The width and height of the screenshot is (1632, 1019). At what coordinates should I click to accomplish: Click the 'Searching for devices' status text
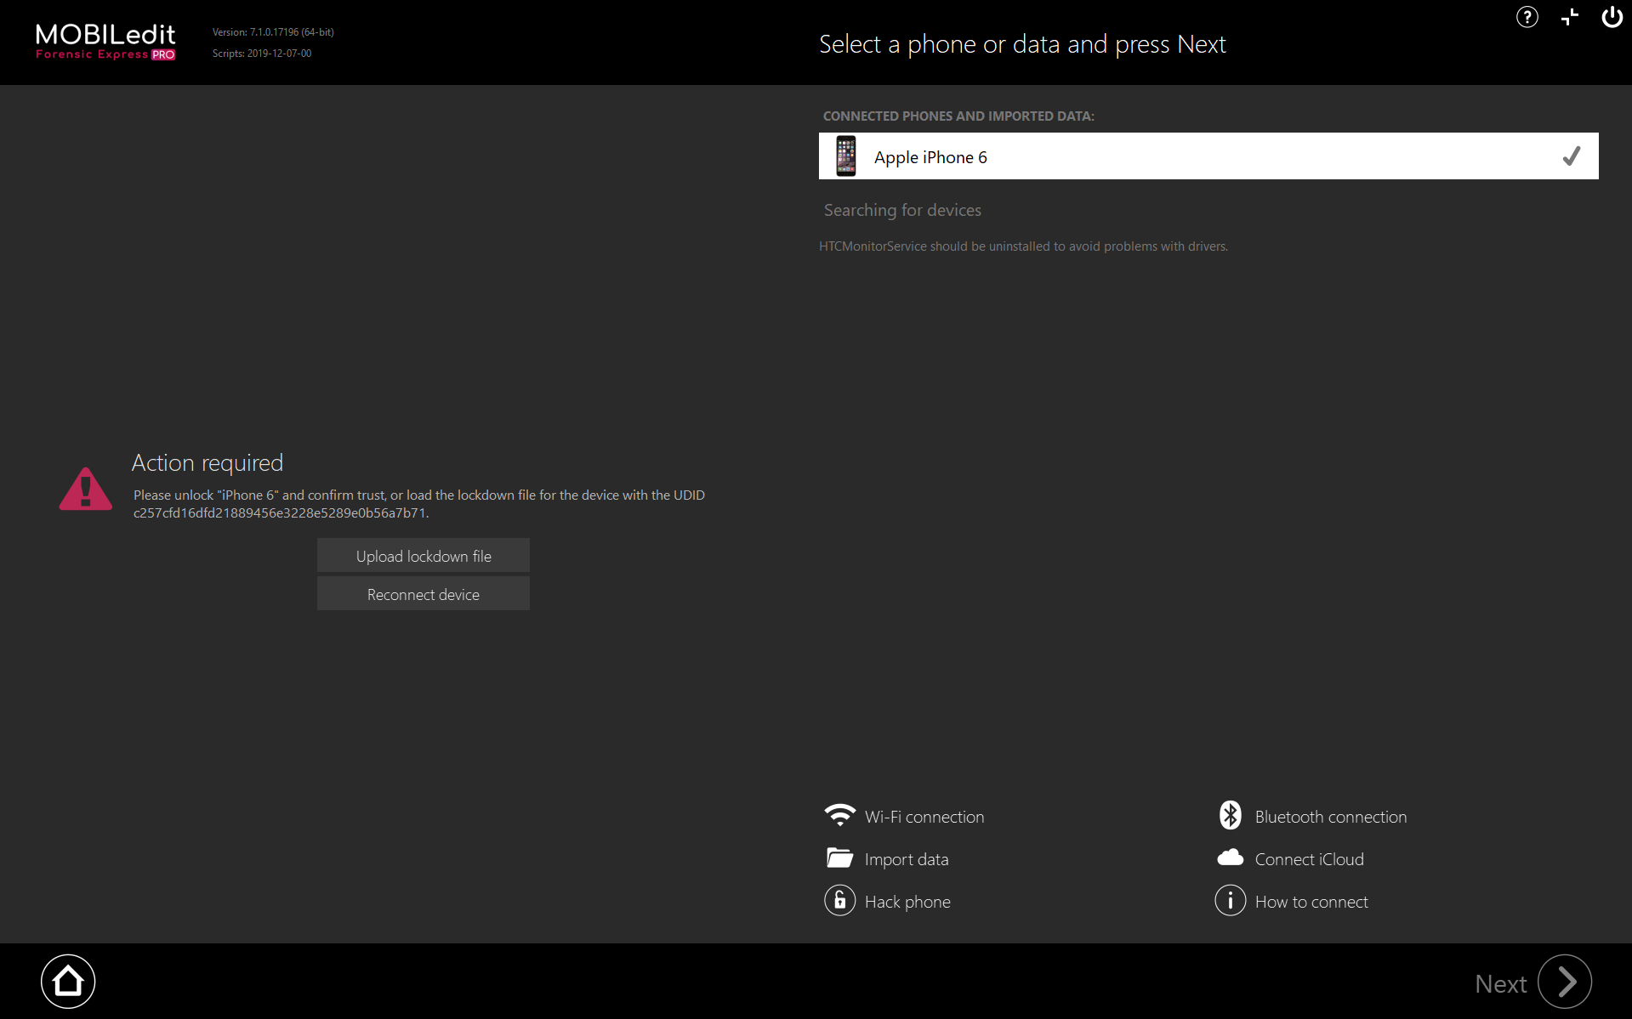[x=902, y=210]
